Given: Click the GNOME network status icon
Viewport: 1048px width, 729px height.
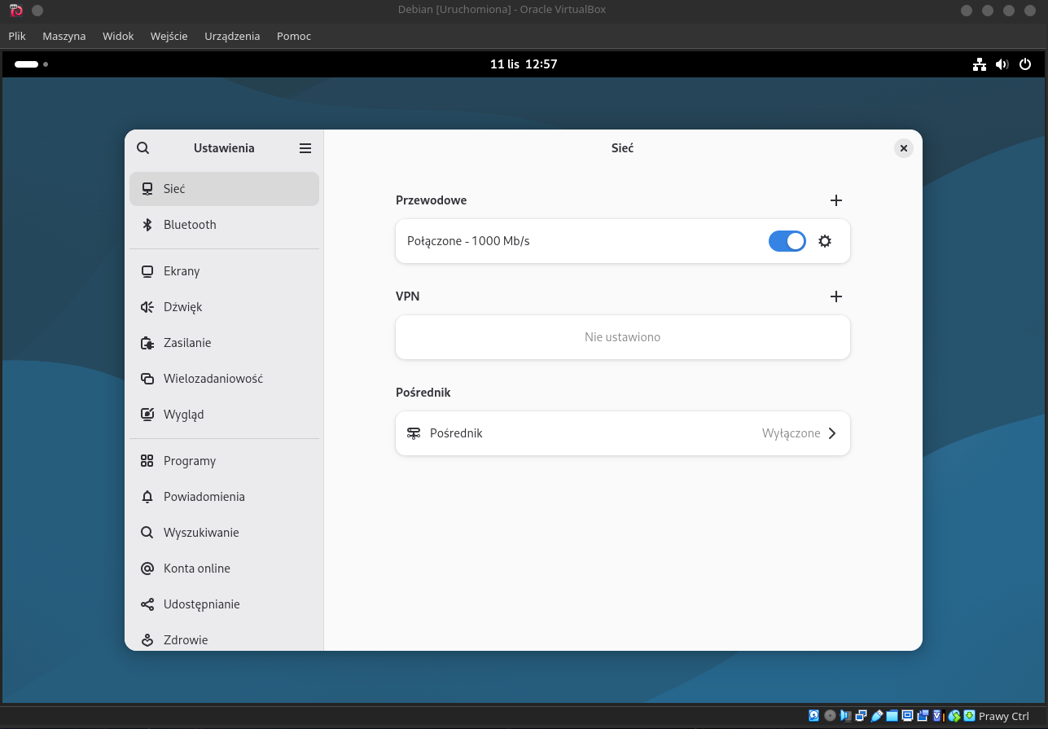Looking at the screenshot, I should [x=980, y=64].
